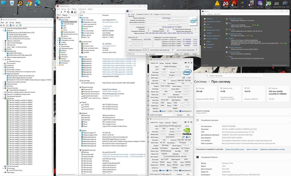Open the Sensors tab in the Intel GPU-Z window
Image resolution: width=291 pixels, height=176 pixels.
point(162,63)
